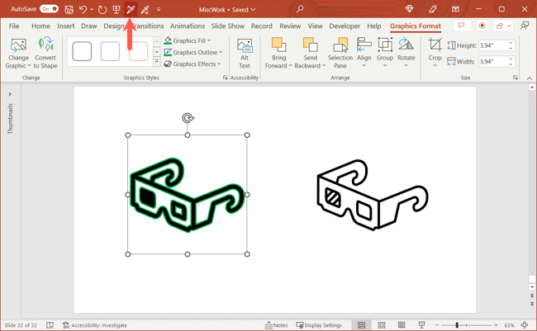Viewport: 537px width, 331px height.
Task: Open the Record tab
Action: point(262,26)
